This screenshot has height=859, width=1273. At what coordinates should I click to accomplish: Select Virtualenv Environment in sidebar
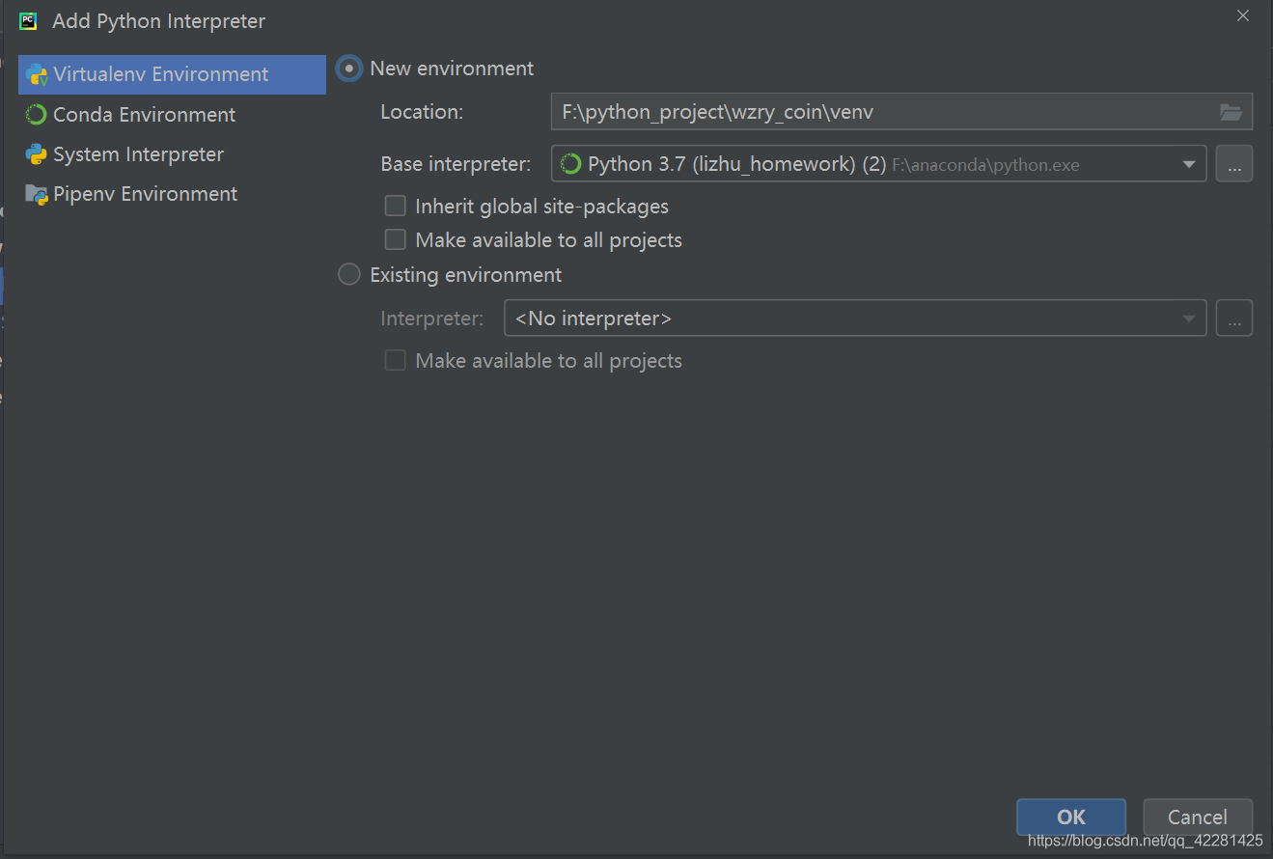(x=172, y=74)
